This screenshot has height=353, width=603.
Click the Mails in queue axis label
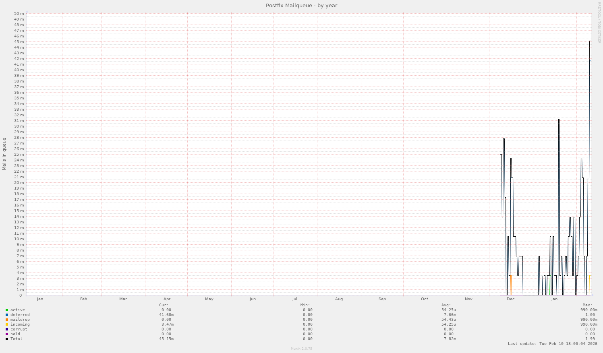4,153
